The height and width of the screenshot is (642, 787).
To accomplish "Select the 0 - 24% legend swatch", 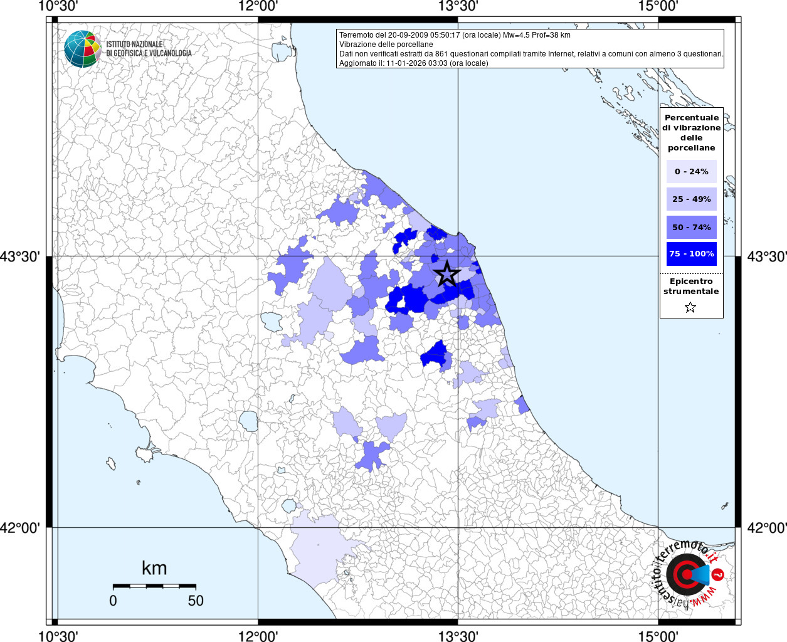I will (x=691, y=171).
